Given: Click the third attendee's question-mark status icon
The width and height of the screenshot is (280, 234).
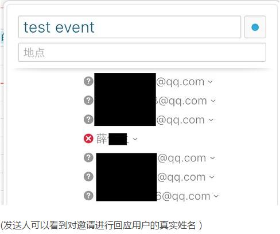Looking at the screenshot, I should coord(88,120).
